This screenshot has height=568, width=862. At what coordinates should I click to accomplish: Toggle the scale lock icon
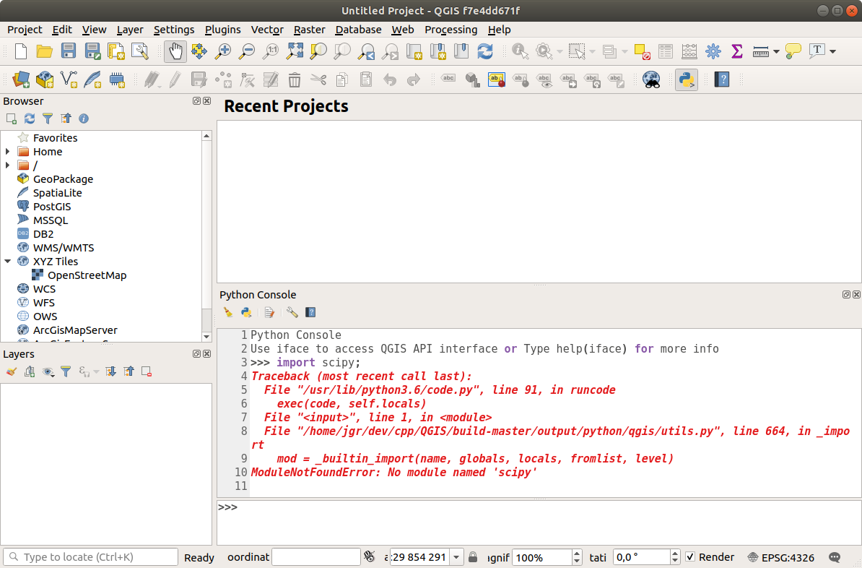coord(473,557)
